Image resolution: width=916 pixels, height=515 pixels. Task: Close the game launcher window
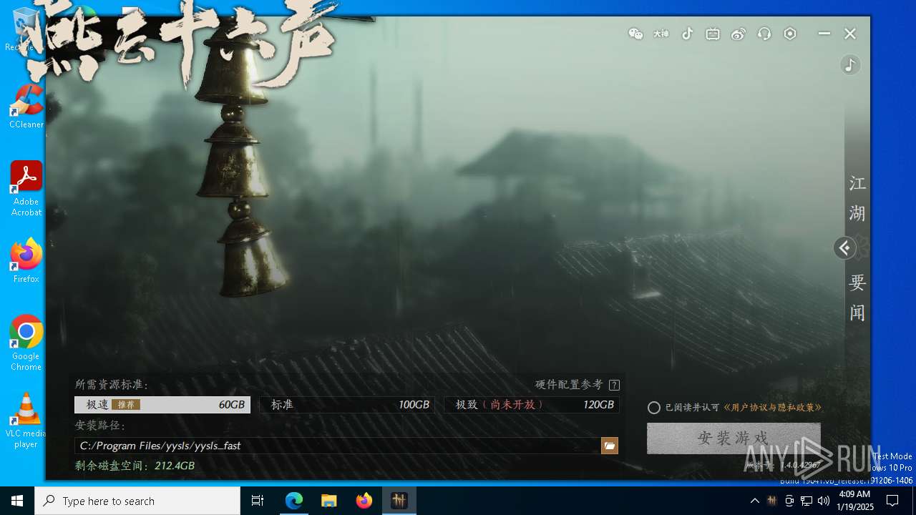(x=850, y=34)
